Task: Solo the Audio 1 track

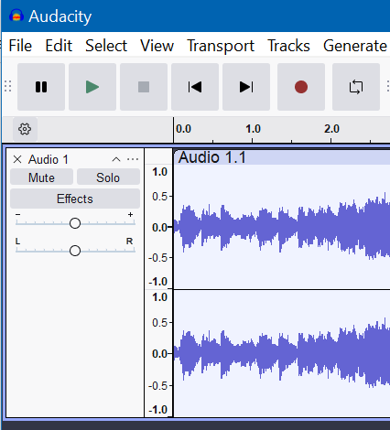Action: click(x=108, y=177)
